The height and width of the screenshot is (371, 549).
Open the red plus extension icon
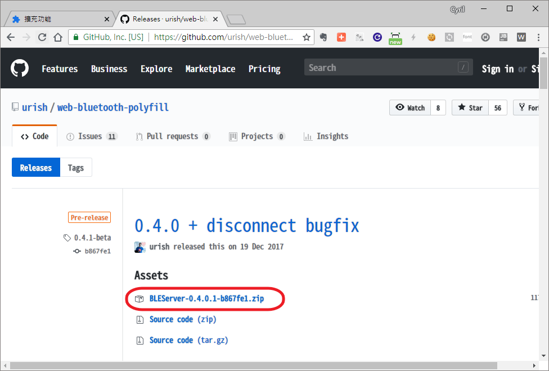pyautogui.click(x=341, y=37)
